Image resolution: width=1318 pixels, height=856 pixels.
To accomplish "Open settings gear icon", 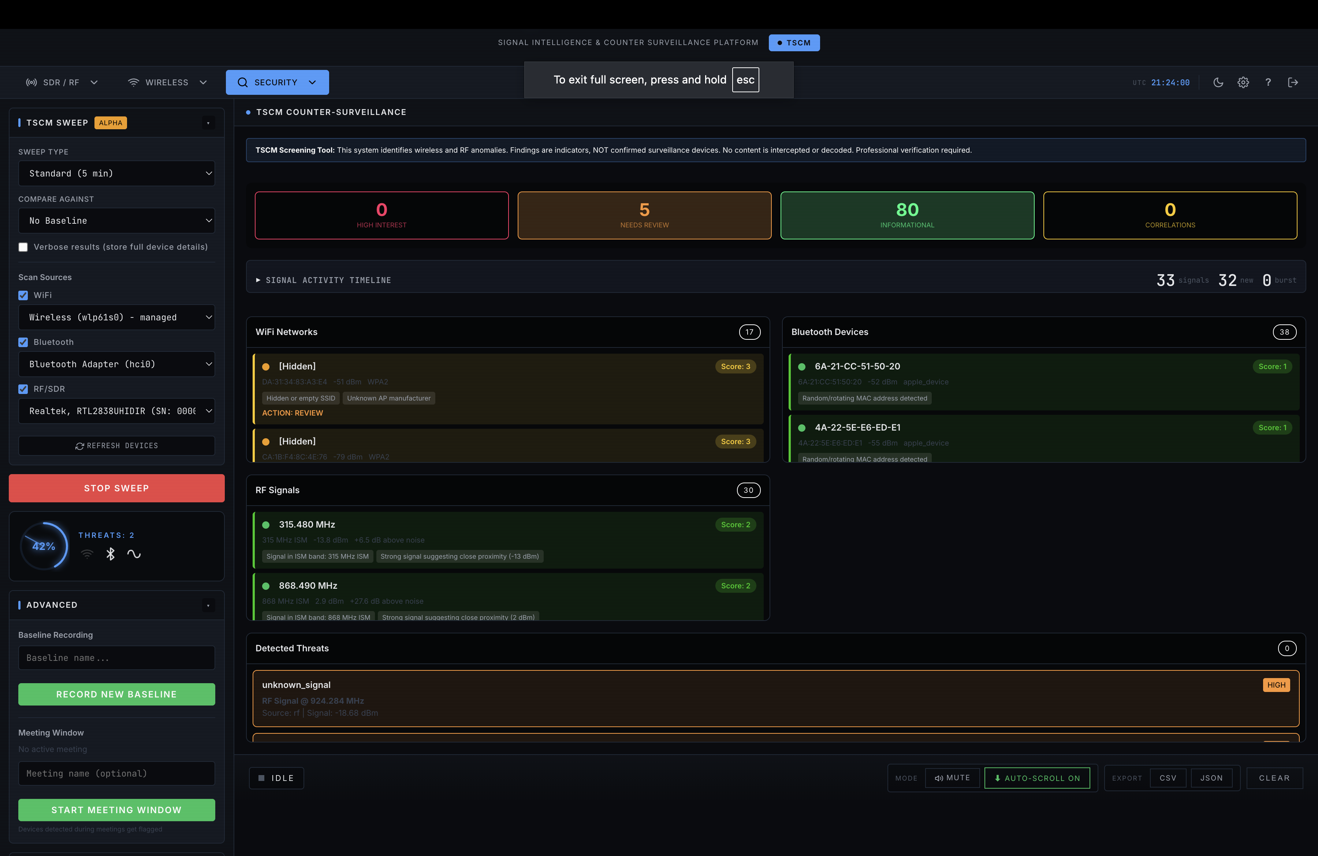I will pyautogui.click(x=1243, y=82).
